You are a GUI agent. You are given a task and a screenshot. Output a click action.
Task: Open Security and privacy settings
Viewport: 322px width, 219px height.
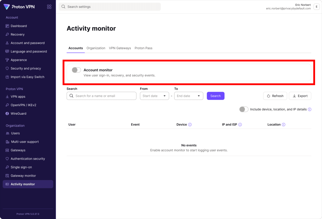pyautogui.click(x=28, y=68)
